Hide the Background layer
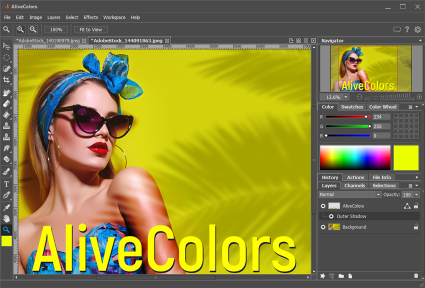 pyautogui.click(x=323, y=227)
